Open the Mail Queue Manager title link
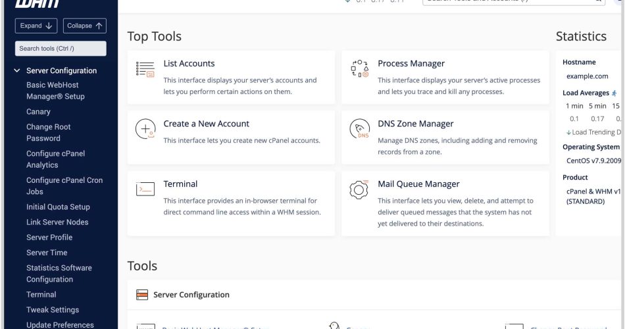Image resolution: width=625 pixels, height=329 pixels. [418, 184]
